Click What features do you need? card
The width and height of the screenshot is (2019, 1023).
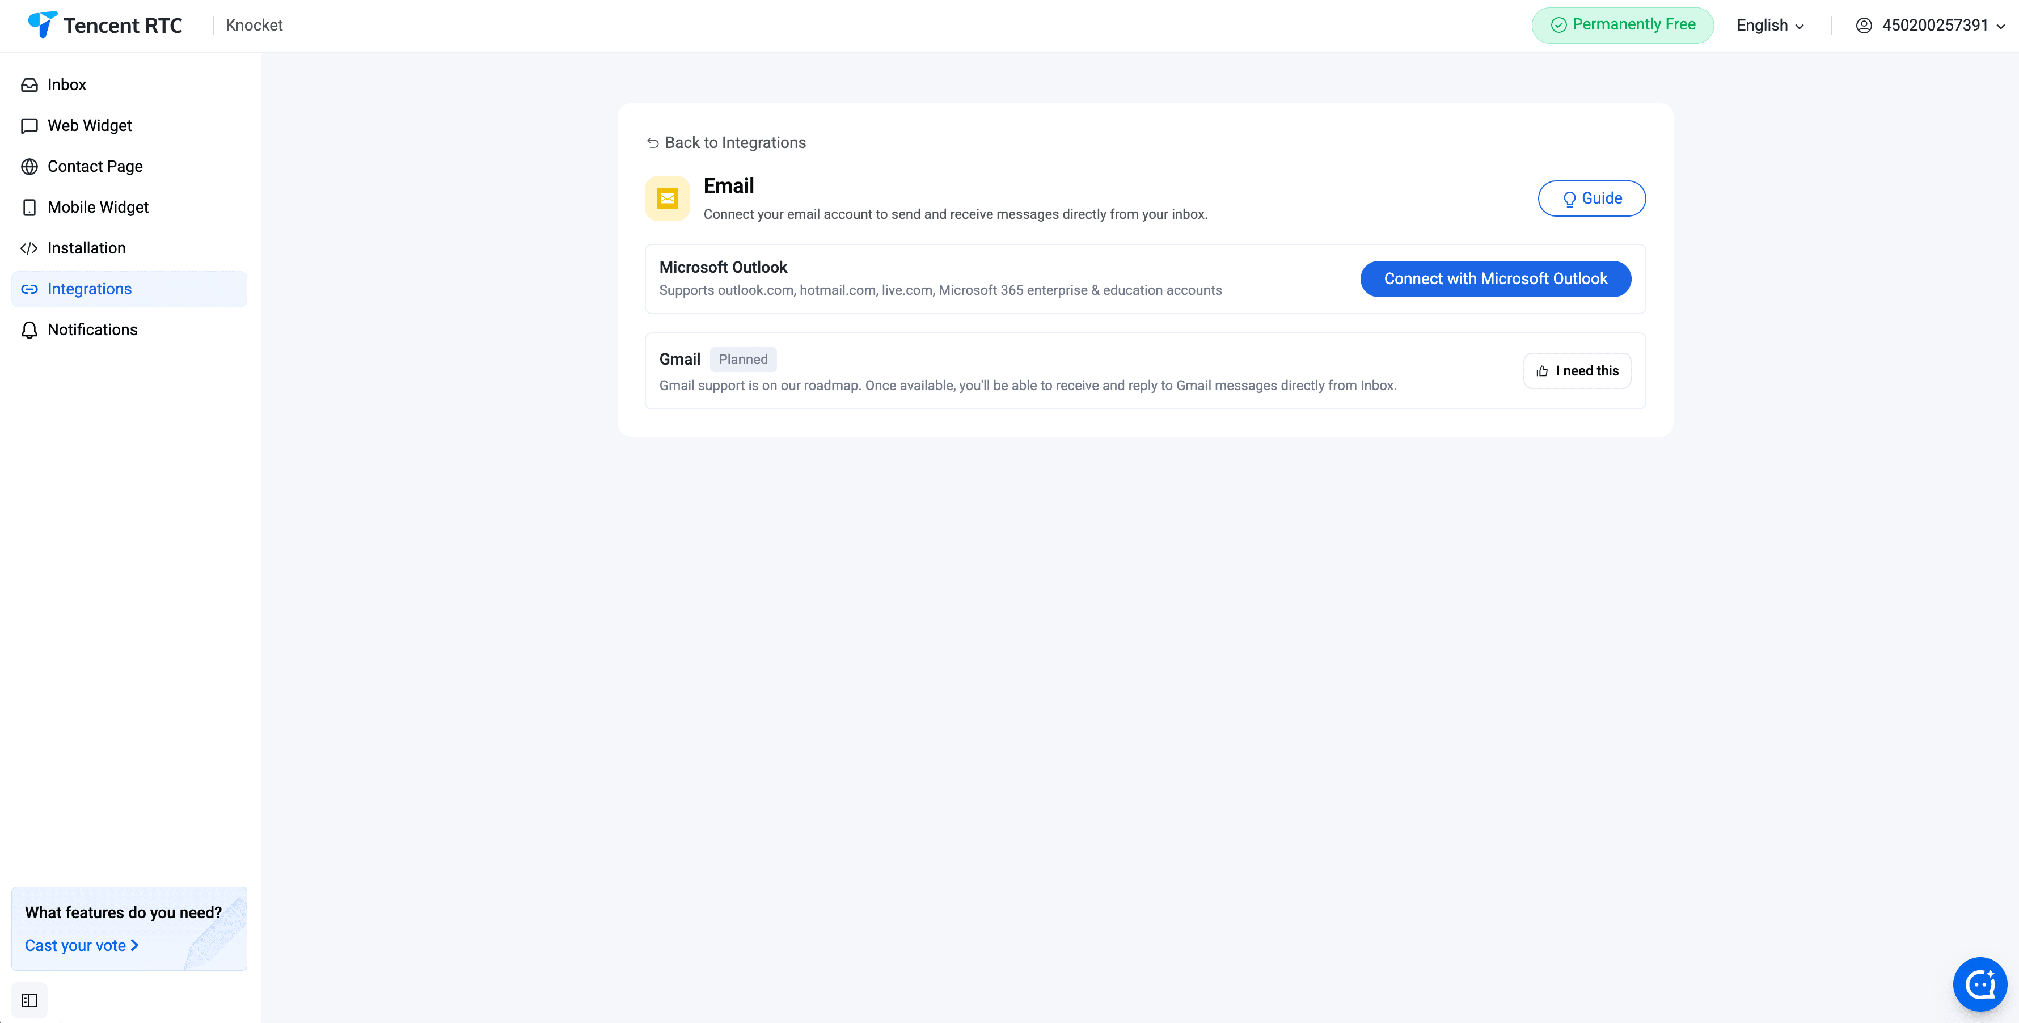129,929
